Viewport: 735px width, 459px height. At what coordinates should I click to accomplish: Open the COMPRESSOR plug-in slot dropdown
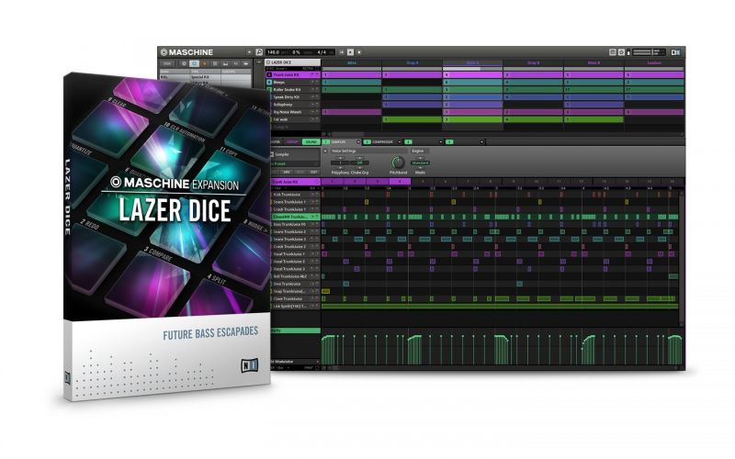pos(400,142)
